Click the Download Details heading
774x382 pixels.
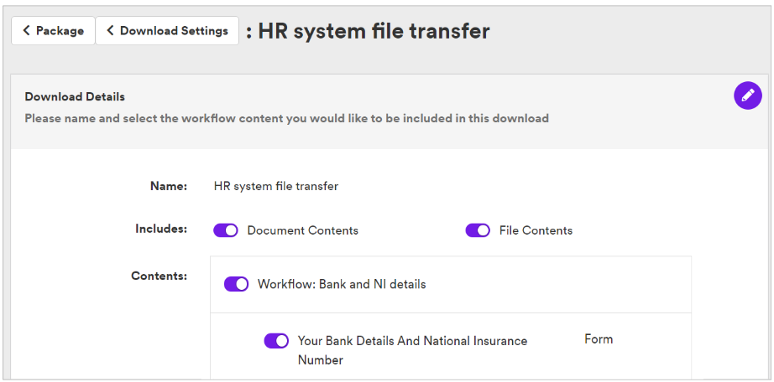[75, 96]
